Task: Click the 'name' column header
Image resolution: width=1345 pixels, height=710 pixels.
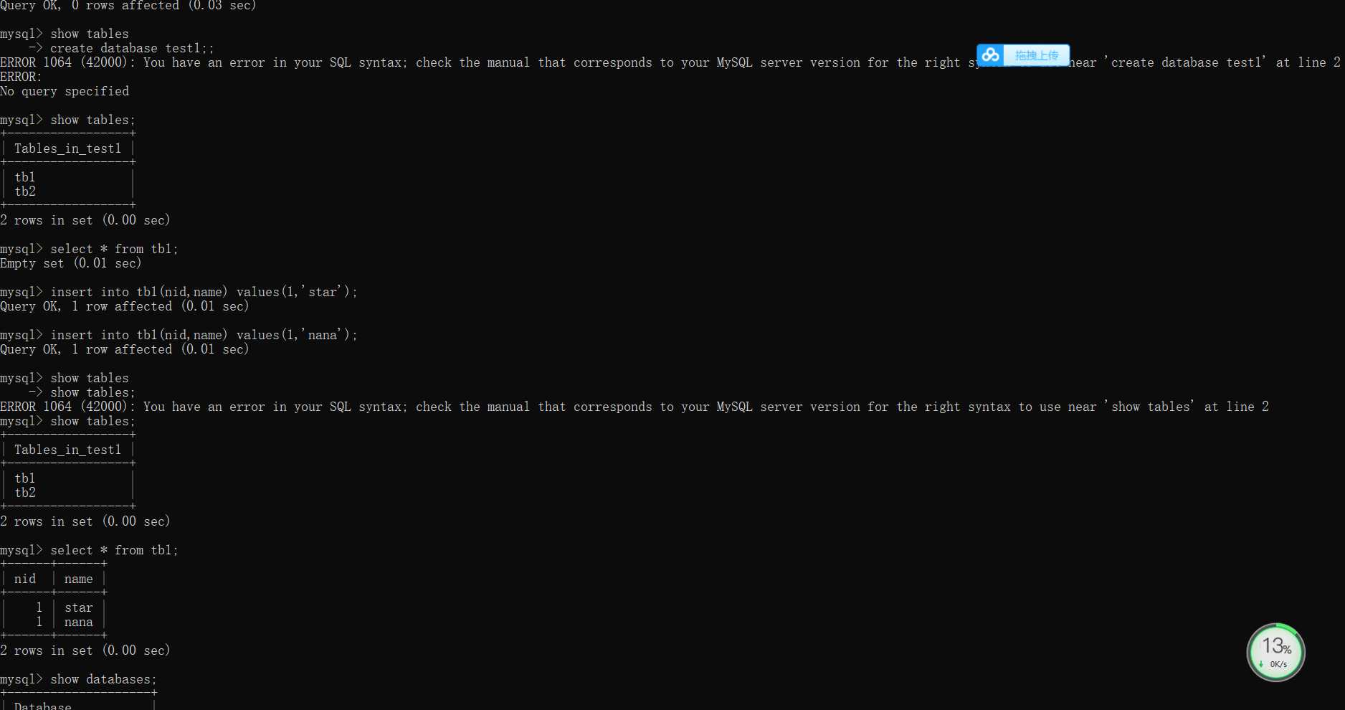Action: point(79,579)
